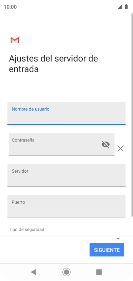Image resolution: width=133 pixels, height=281 pixels.
Task: Clear the password with the X icon
Action: pos(121,148)
